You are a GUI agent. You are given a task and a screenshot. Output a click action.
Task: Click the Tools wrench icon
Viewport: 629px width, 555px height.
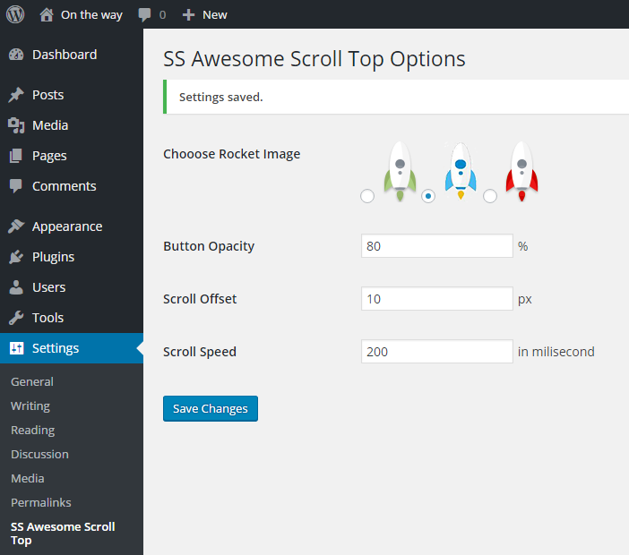(x=16, y=318)
